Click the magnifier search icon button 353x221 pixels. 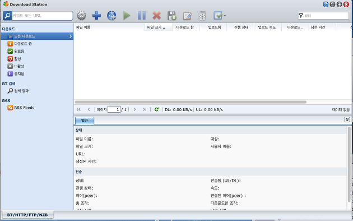tap(7, 16)
